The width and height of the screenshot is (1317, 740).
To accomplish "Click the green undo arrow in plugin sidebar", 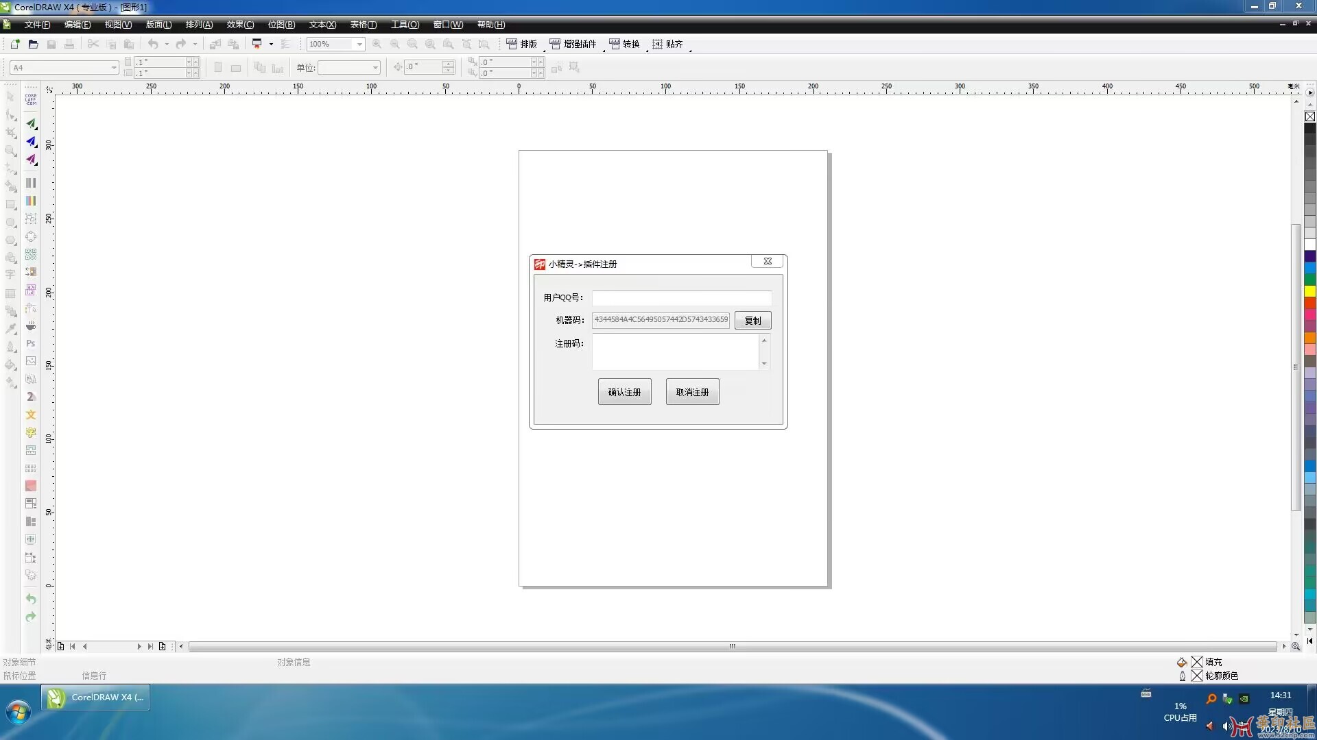I will click(x=31, y=599).
